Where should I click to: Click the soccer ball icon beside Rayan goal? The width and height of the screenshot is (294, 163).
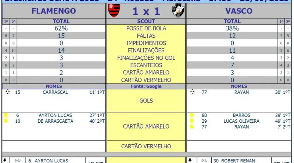[x=192, y=92]
